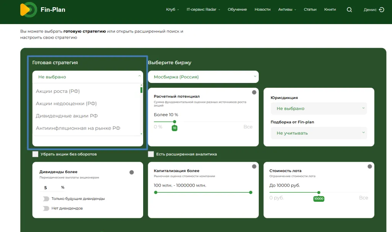
Task: Enable the Нет дивидендов switch
Action: [x=46, y=208]
